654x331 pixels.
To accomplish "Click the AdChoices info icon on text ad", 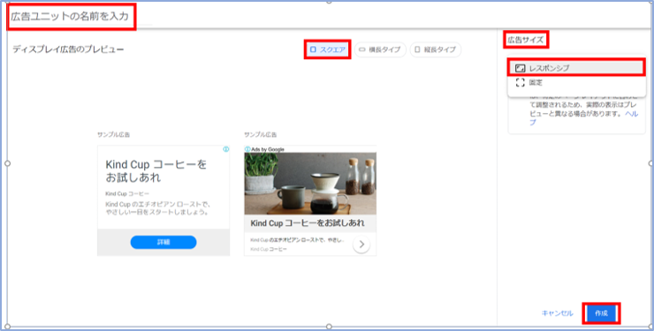I will (x=225, y=149).
